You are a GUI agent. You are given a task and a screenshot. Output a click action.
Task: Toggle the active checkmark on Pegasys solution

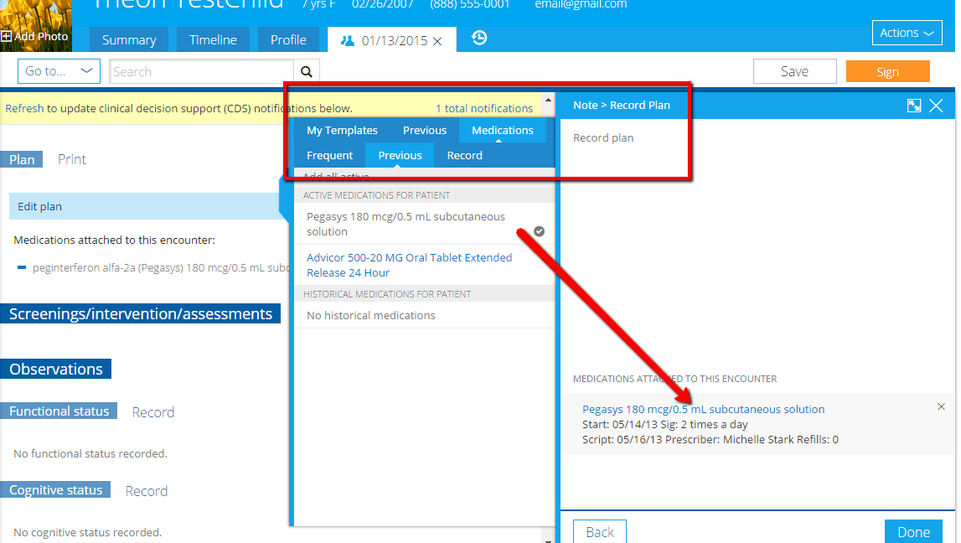coord(539,230)
